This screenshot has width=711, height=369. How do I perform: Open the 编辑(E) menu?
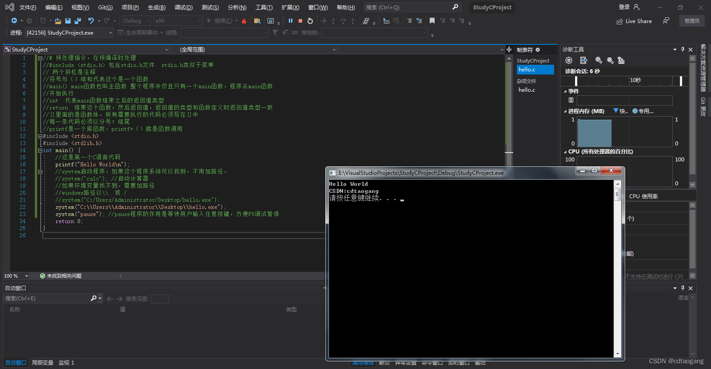click(x=54, y=7)
